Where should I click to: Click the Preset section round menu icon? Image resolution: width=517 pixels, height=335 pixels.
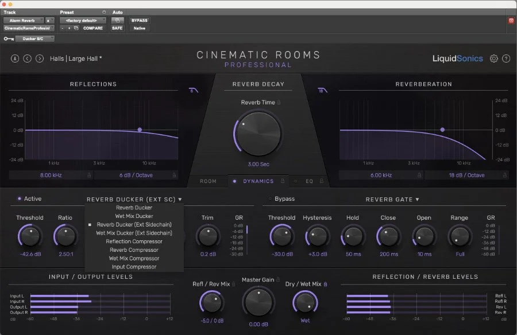(x=104, y=12)
